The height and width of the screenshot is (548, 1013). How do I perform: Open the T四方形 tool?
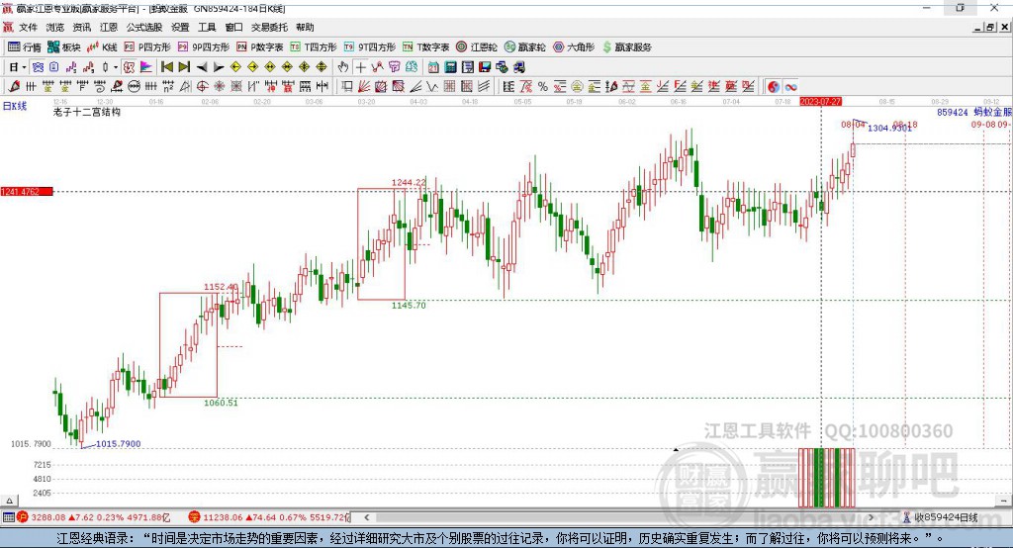(314, 47)
